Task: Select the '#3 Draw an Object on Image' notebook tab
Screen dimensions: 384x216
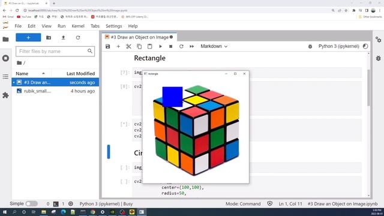Action: tap(139, 37)
